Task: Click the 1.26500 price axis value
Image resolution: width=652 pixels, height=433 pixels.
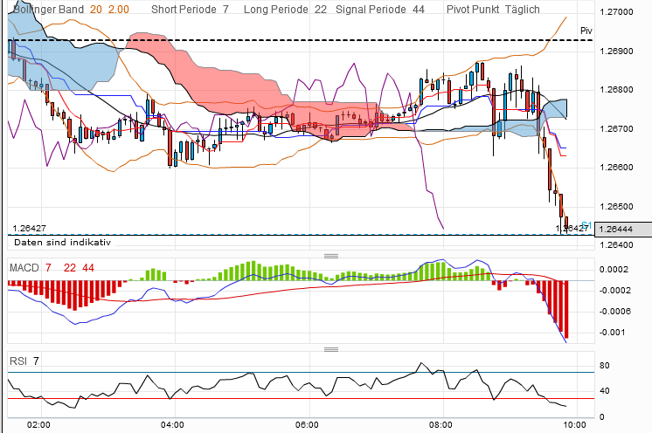Action: [x=616, y=206]
